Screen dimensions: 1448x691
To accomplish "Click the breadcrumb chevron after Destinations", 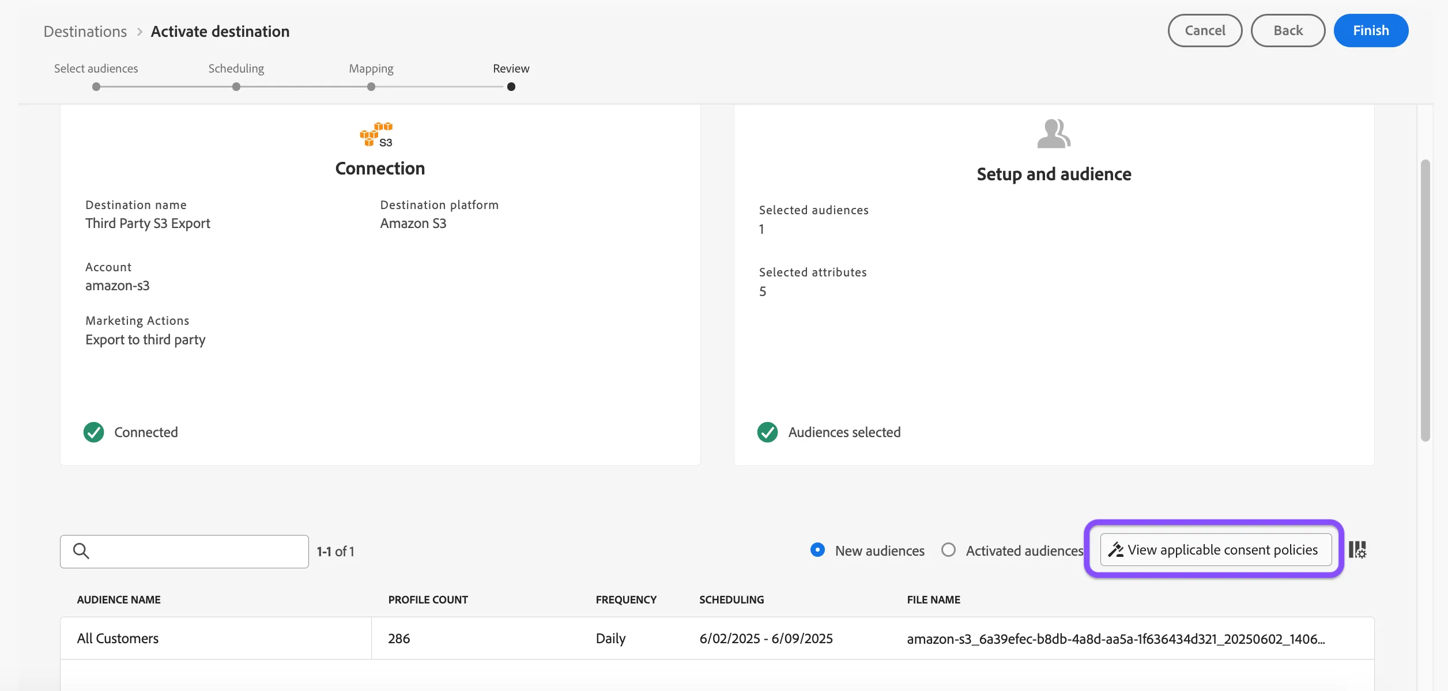I will pyautogui.click(x=139, y=32).
